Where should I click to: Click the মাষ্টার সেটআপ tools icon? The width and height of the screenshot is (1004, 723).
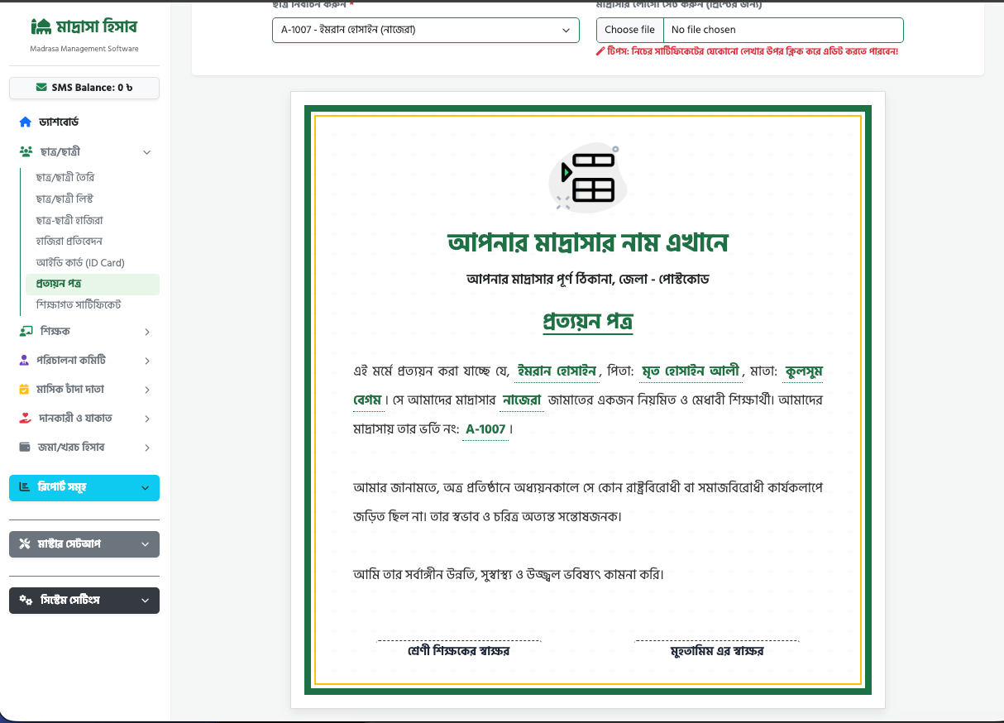25,543
